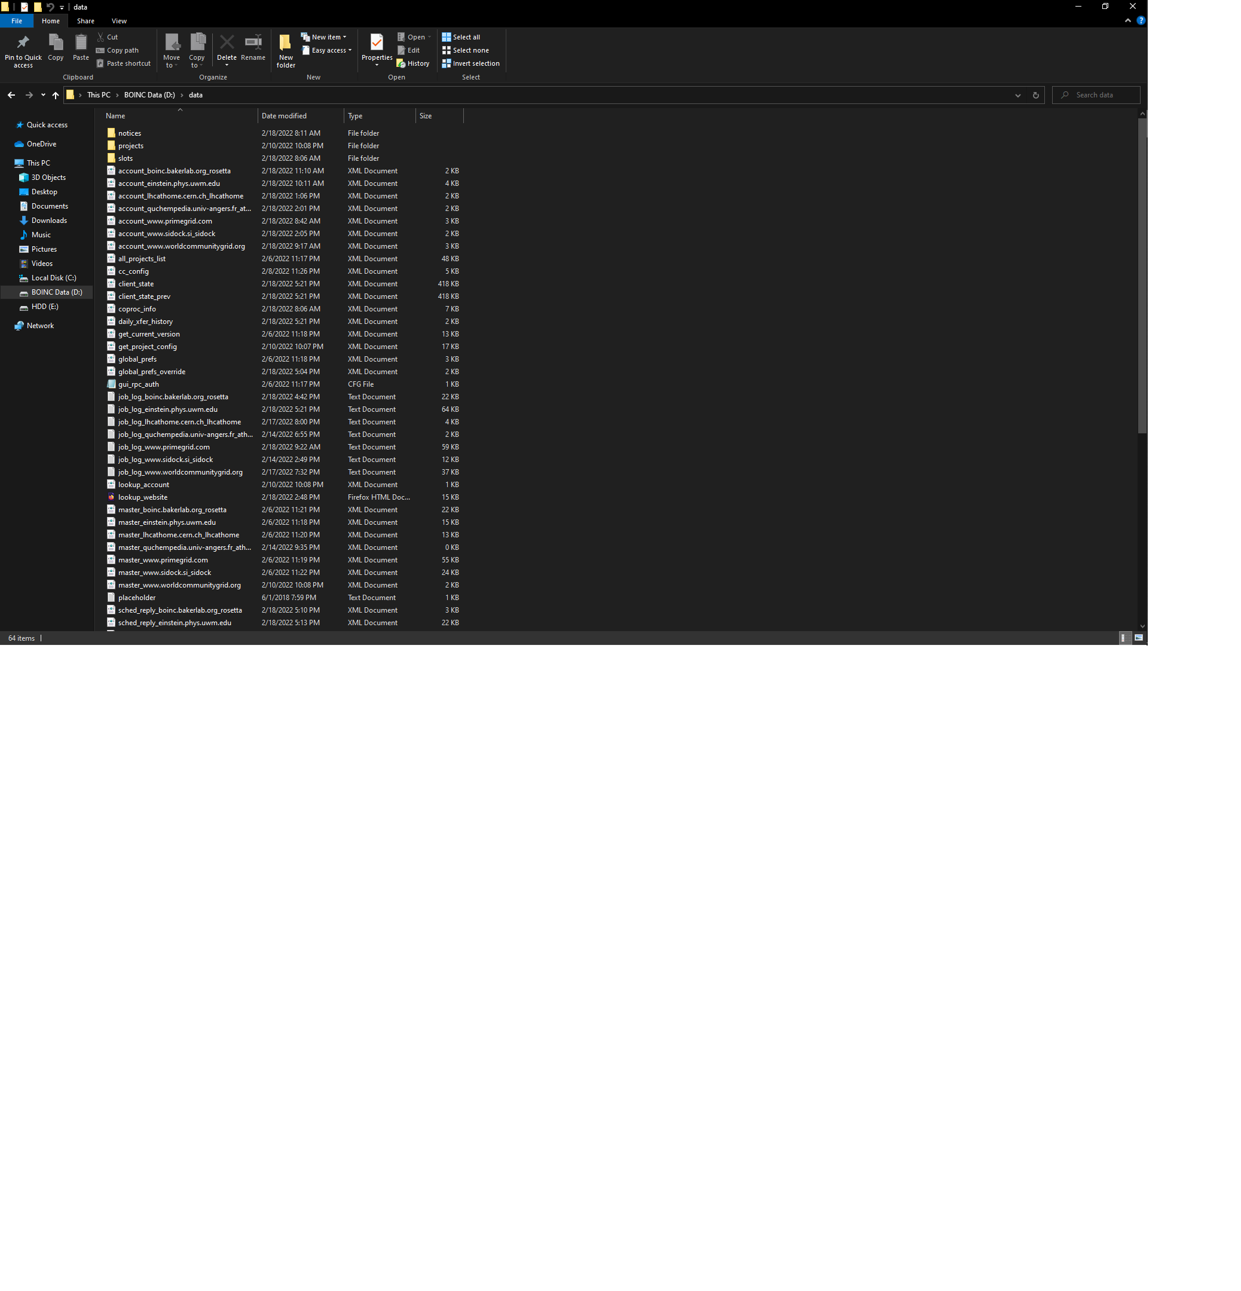The height and width of the screenshot is (1291, 1241).
Task: Open the address bar history dropdown
Action: pos(1017,96)
